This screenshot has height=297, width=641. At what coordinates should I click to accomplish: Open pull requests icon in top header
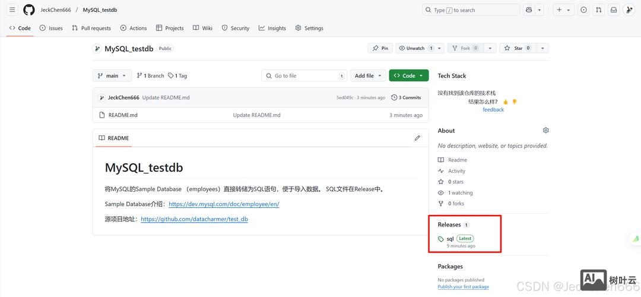pos(598,10)
